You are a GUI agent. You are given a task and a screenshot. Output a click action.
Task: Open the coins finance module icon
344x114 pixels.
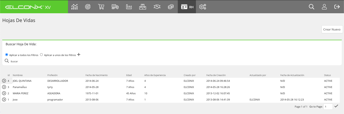click(x=171, y=7)
